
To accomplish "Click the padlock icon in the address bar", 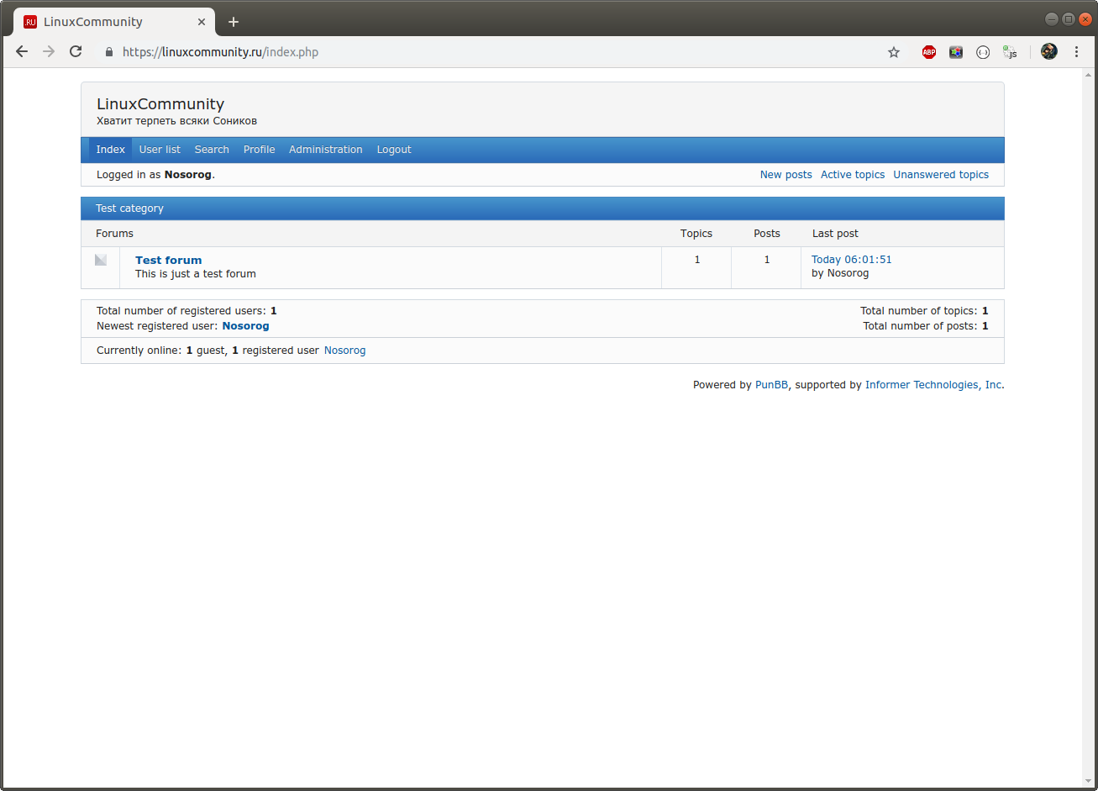I will tap(108, 51).
